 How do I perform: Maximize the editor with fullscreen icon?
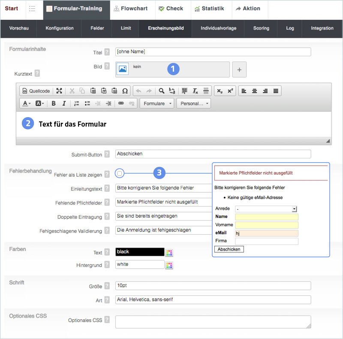[x=59, y=91]
